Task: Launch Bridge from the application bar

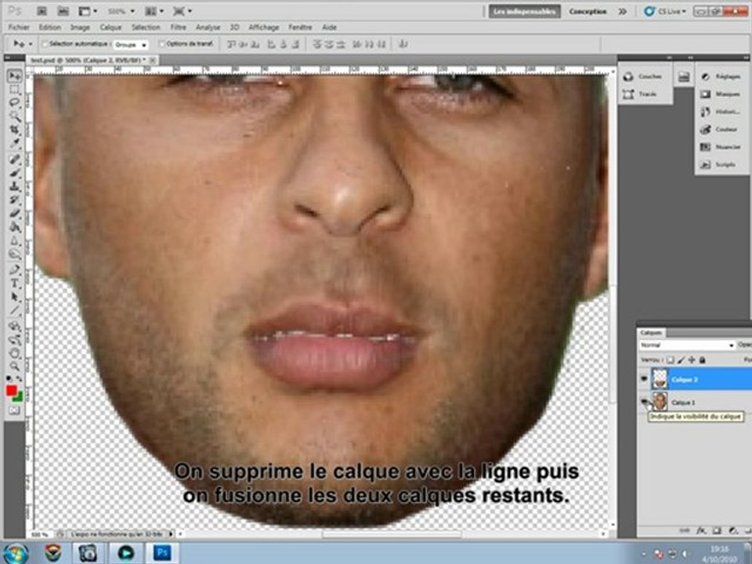Action: pyautogui.click(x=42, y=11)
